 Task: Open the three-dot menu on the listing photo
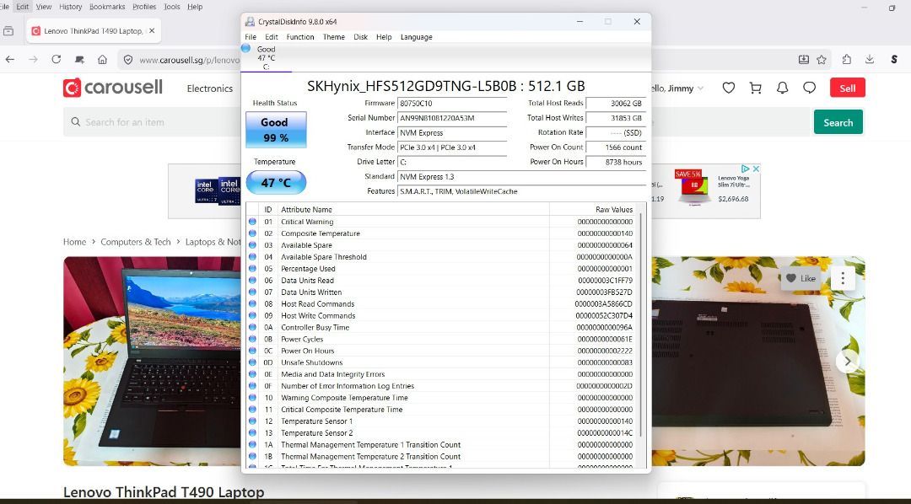click(843, 278)
